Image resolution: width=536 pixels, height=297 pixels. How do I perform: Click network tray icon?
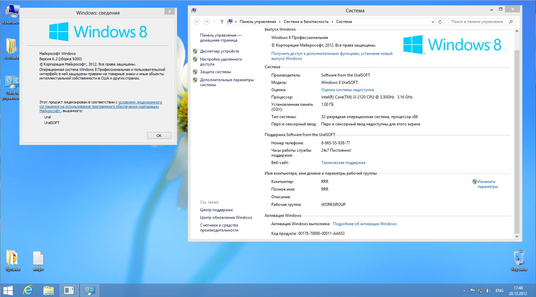[x=480, y=291]
